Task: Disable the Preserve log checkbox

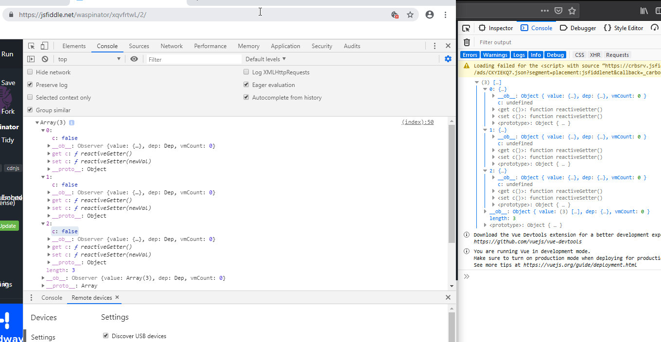Action: (30, 85)
